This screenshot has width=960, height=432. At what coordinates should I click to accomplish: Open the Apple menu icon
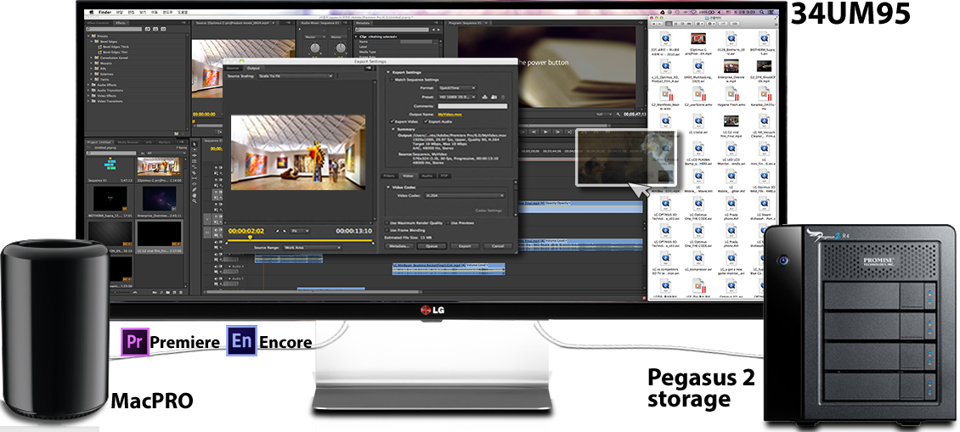click(x=91, y=14)
